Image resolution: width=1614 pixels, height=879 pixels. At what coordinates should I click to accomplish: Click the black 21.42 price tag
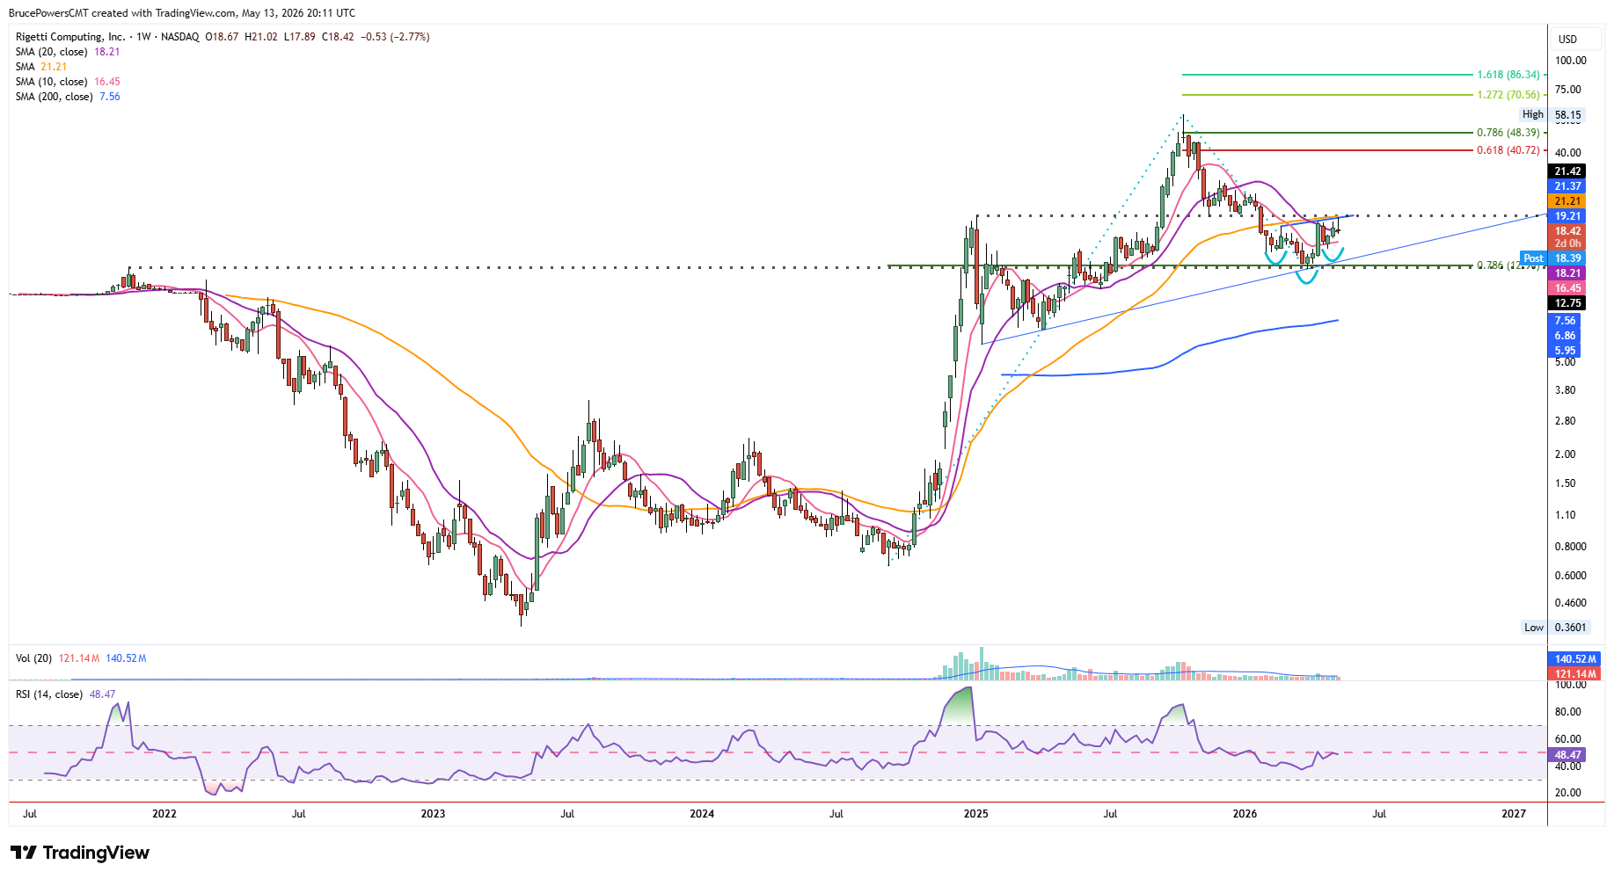1567,171
